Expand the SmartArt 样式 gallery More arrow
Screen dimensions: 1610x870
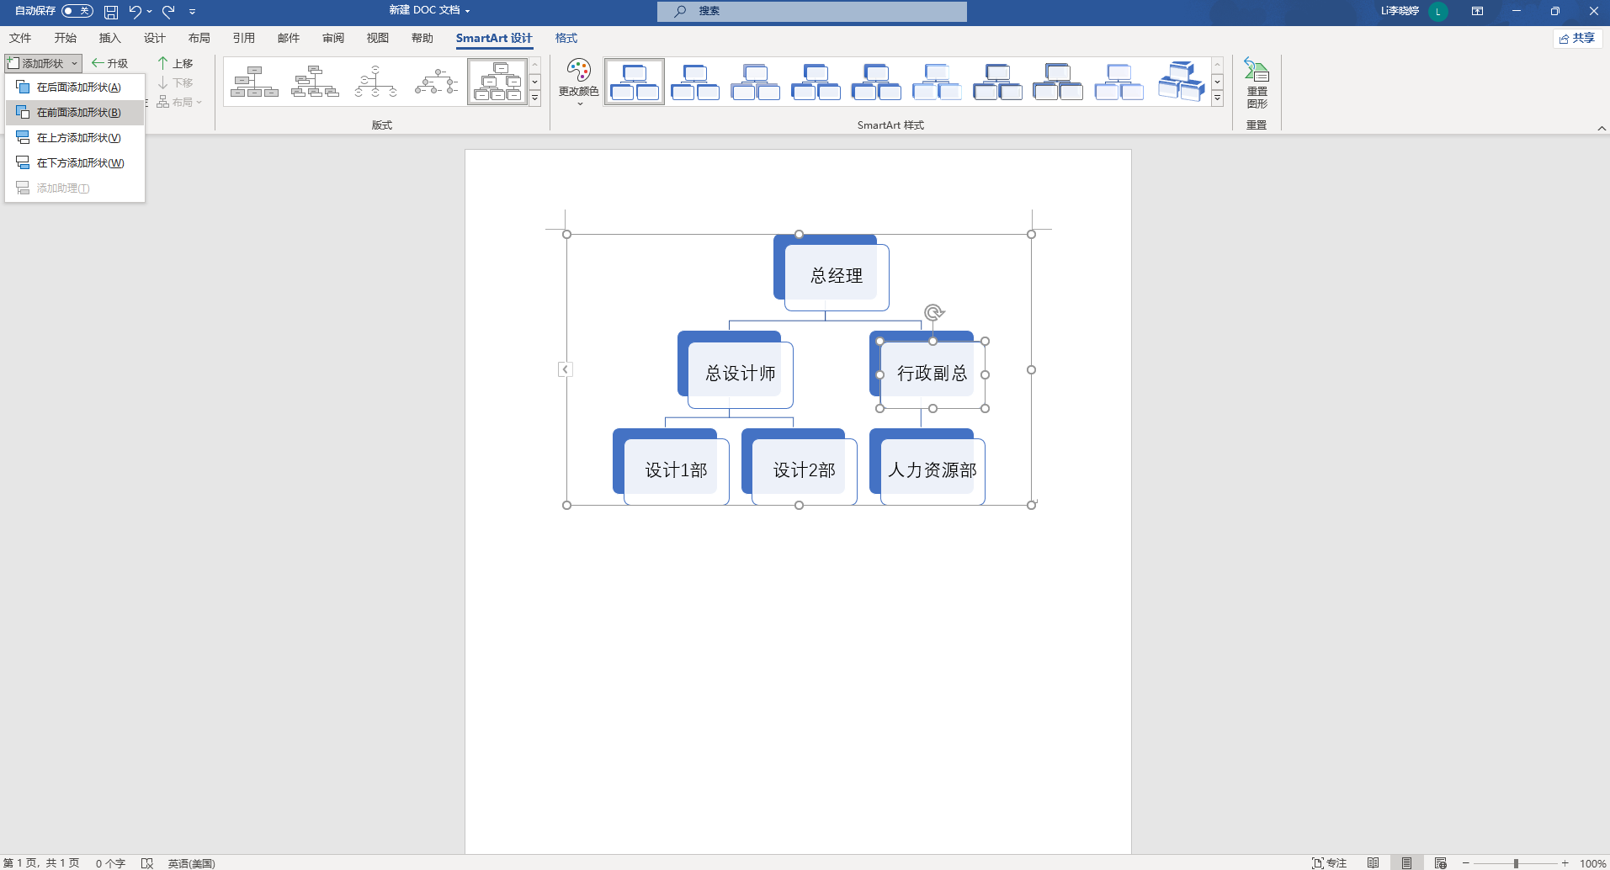coord(1217,98)
